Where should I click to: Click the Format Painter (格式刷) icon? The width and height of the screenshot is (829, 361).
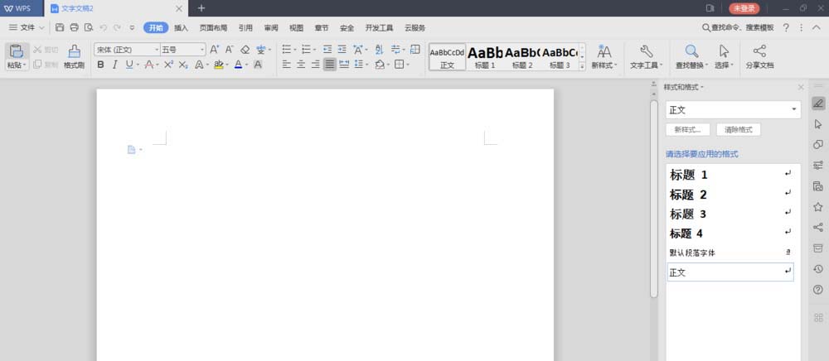74,51
